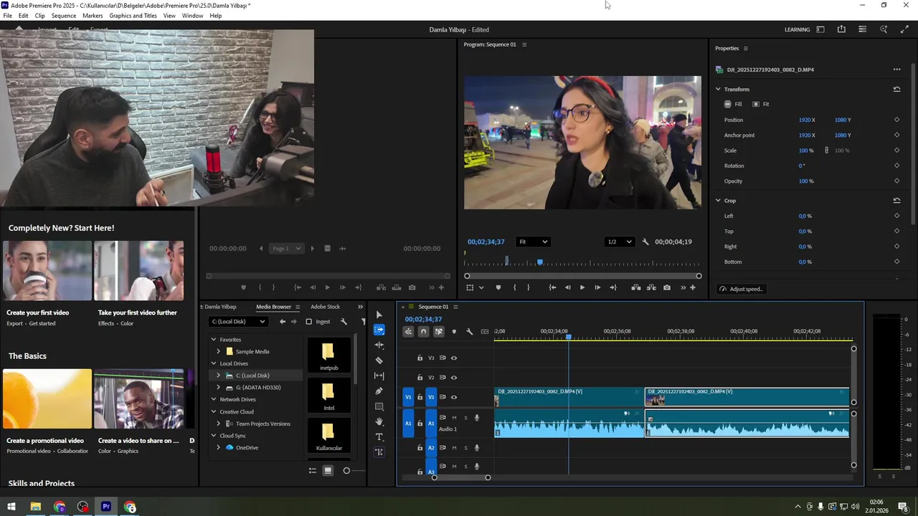Switch to the Adobe Stock tab
Viewport: 918px width, 516px height.
click(x=325, y=307)
